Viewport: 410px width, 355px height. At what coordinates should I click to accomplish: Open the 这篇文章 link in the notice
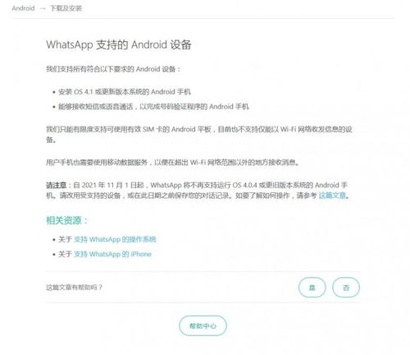tap(332, 196)
